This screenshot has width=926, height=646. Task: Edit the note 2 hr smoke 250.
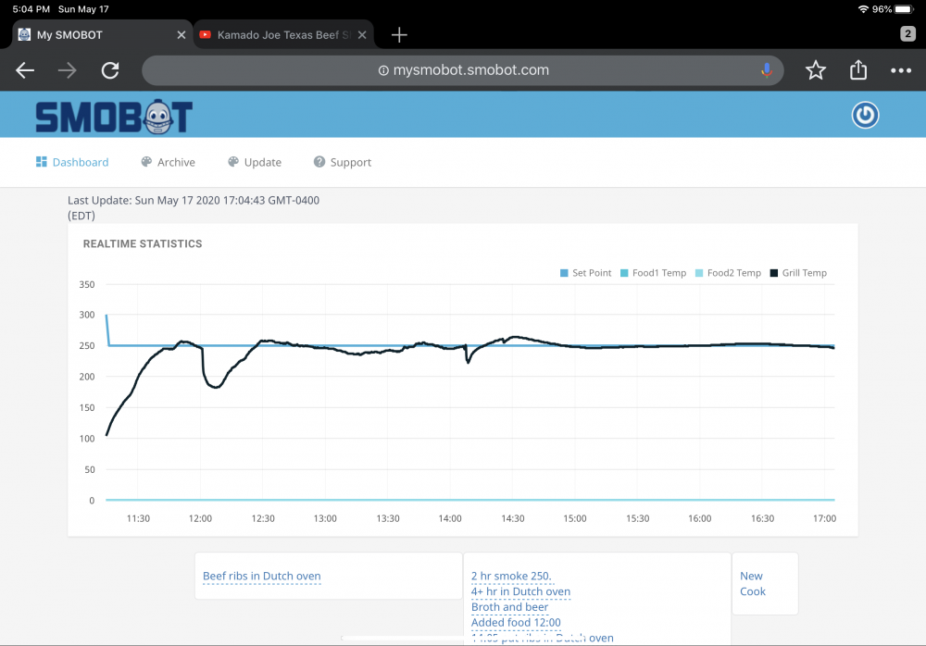click(x=511, y=576)
